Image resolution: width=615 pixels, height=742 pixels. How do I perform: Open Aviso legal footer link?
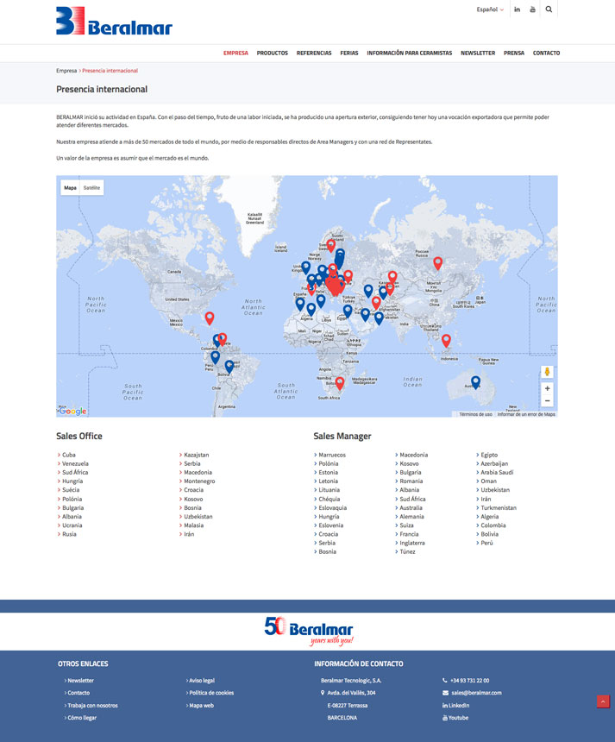tap(202, 681)
